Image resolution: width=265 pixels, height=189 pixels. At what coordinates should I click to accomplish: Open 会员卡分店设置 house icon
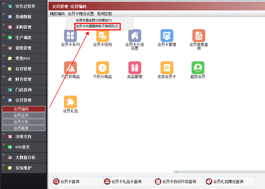135,35
